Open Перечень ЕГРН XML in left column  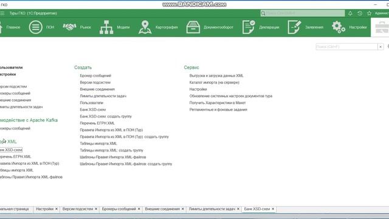coord(15,156)
